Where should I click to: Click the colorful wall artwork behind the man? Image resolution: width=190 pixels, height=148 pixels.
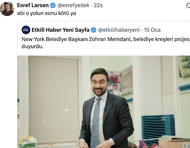point(120,81)
